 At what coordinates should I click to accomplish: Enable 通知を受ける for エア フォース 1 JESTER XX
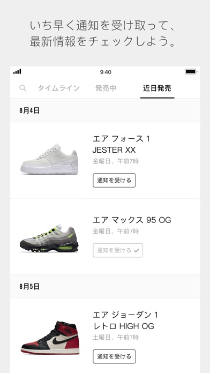coord(114,180)
